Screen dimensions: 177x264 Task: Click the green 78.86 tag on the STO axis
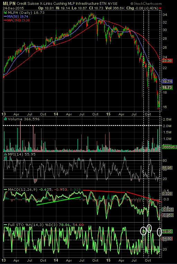click(167, 231)
